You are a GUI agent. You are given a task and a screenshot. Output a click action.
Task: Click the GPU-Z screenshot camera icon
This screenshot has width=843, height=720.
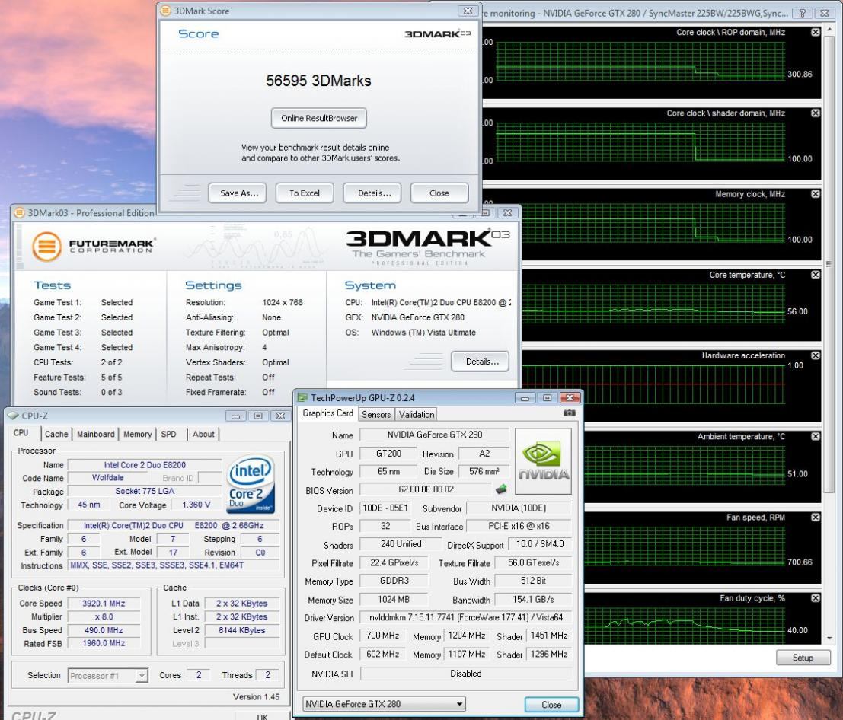(569, 413)
